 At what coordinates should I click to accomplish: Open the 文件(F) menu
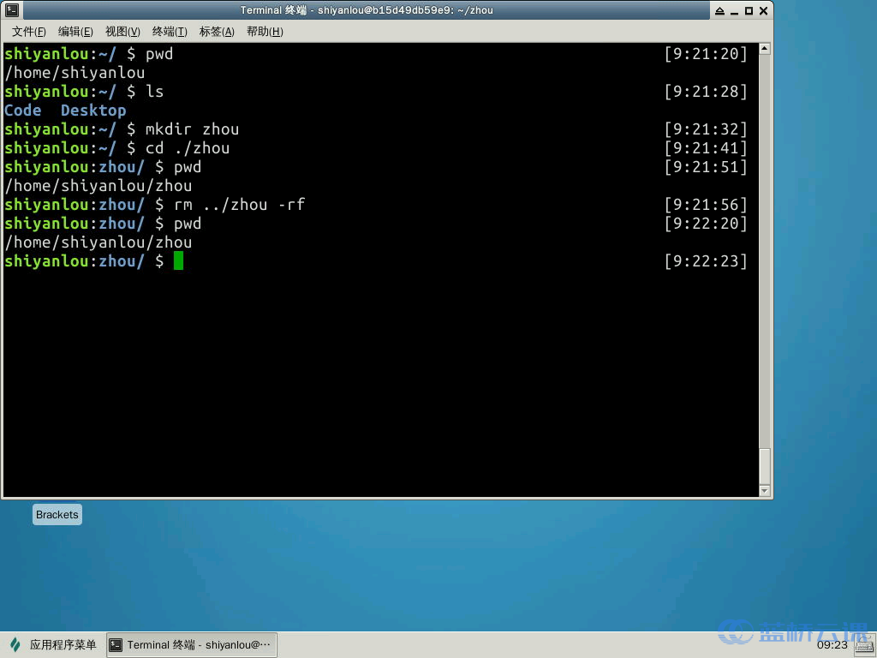click(29, 32)
